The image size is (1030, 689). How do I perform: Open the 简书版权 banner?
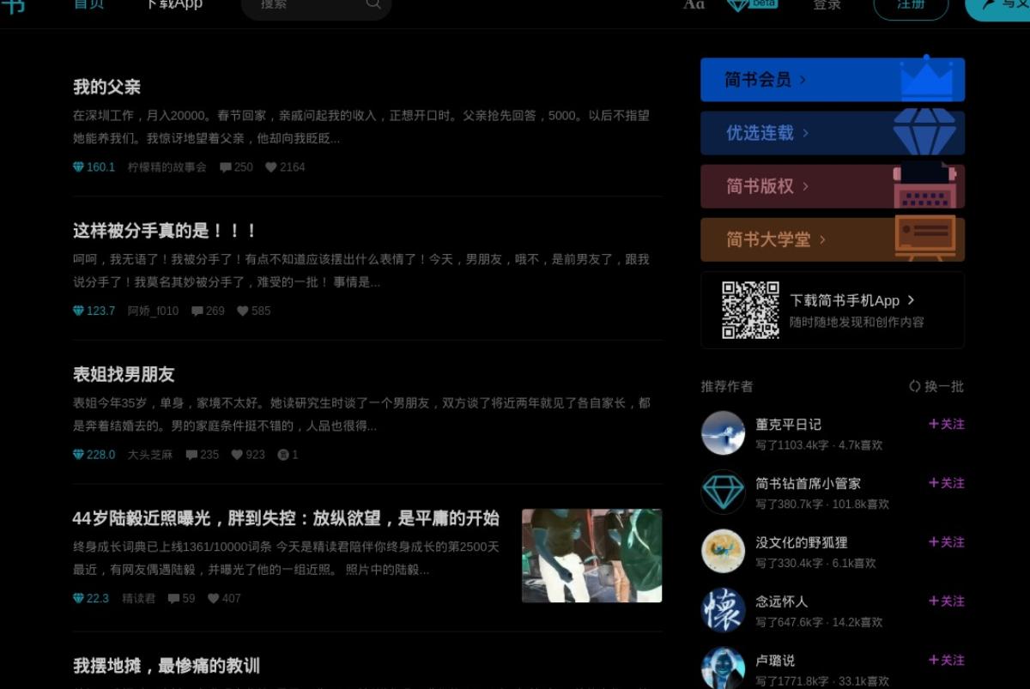[833, 186]
